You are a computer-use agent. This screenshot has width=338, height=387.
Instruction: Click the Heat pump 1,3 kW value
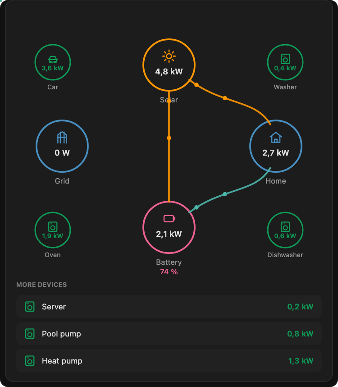(301, 361)
